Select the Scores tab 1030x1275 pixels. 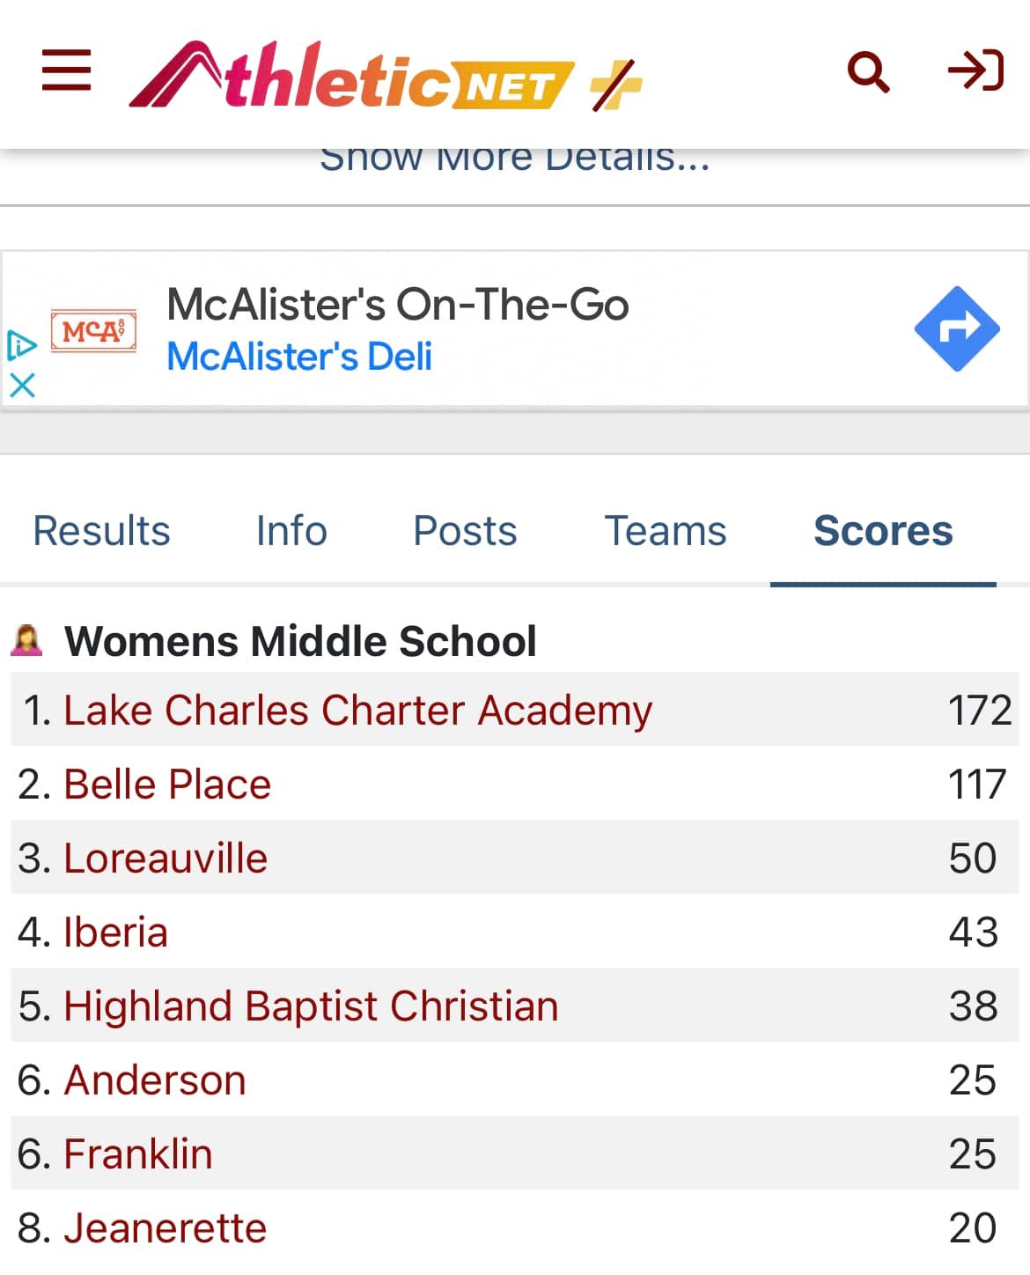tap(883, 531)
